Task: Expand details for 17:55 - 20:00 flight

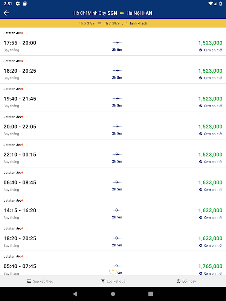Action: coord(211,50)
